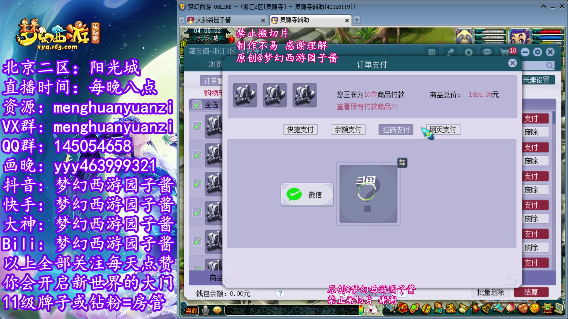Click the computer system icon in the bottom toolbar
The image size is (568, 319).
[559, 309]
